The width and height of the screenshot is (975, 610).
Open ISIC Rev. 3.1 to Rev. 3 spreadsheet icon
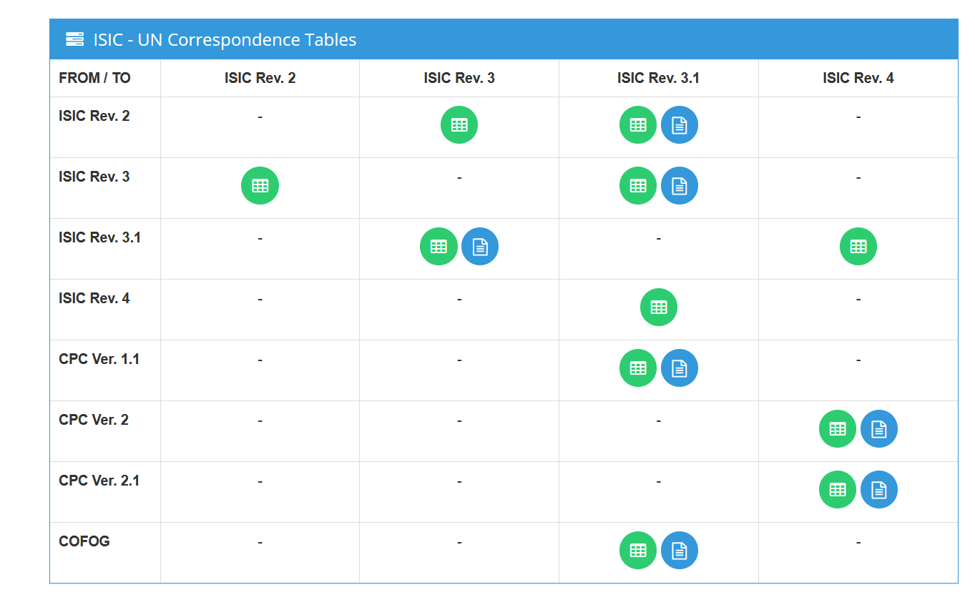click(x=438, y=247)
